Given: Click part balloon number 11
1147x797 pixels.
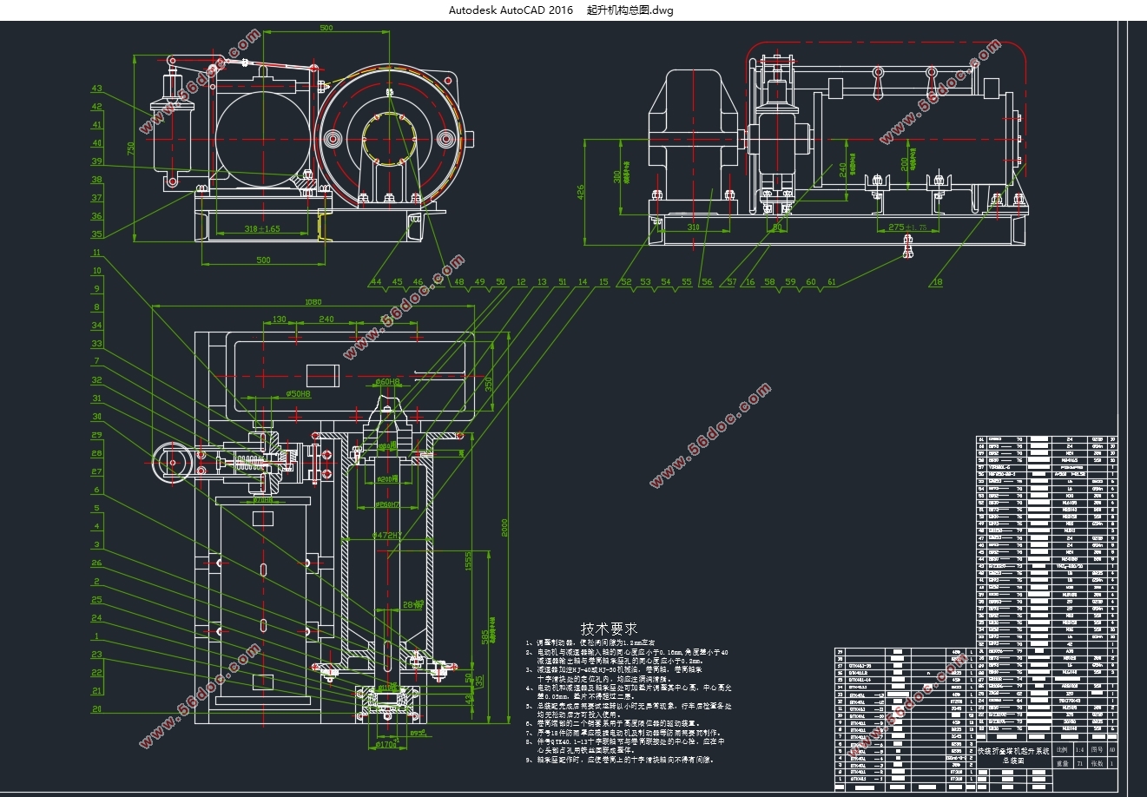Looking at the screenshot, I should coord(96,254).
